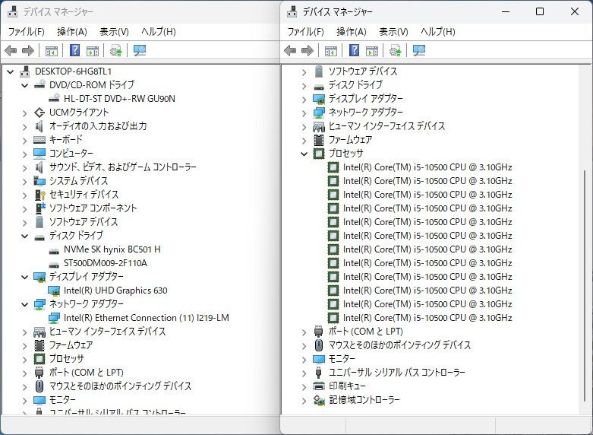Viewport: 593px width, 435px height.
Task: Select サウンド、ビデオ、およびゲーム コントローラー item
Action: click(x=123, y=167)
